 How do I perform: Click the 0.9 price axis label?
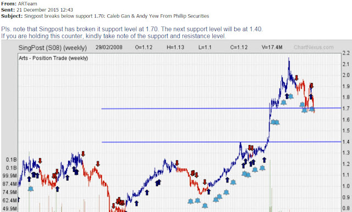pyautogui.click(x=346, y=197)
